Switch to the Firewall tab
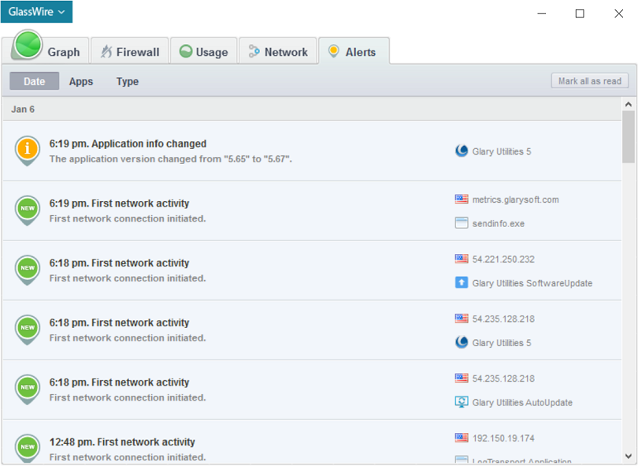The height and width of the screenshot is (466, 638). pyautogui.click(x=129, y=52)
